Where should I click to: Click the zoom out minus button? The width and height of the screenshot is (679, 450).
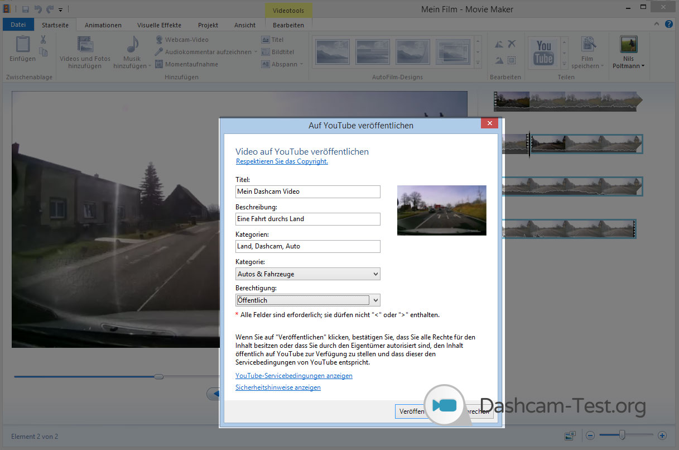pyautogui.click(x=590, y=435)
